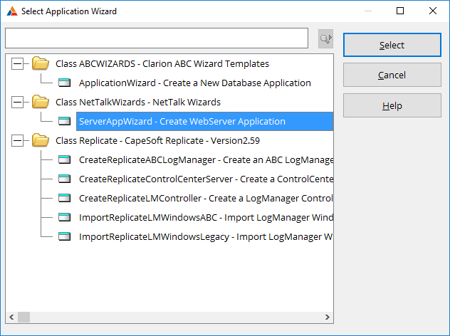
Task: Click the NetTalkWizards class folder icon
Action: tap(41, 102)
